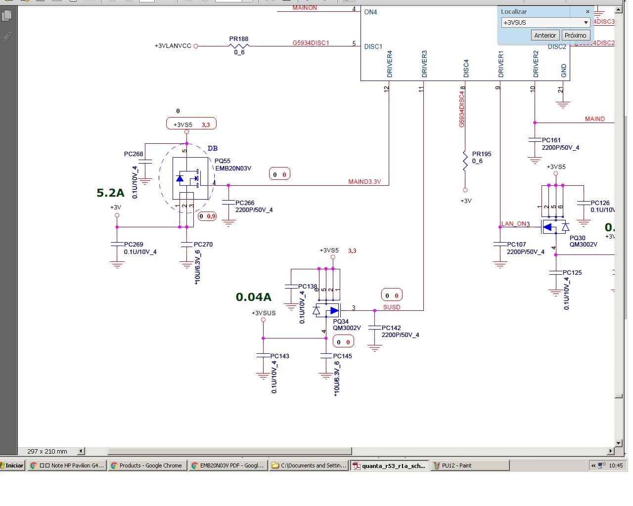
Task: Click the +3VS5 3,3 voltage box above PQ55
Action: click(x=191, y=124)
